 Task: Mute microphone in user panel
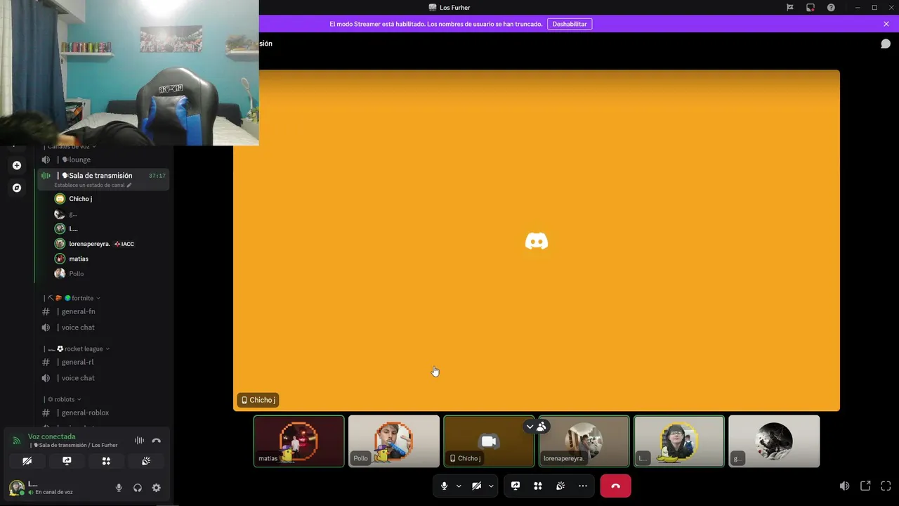pyautogui.click(x=119, y=488)
